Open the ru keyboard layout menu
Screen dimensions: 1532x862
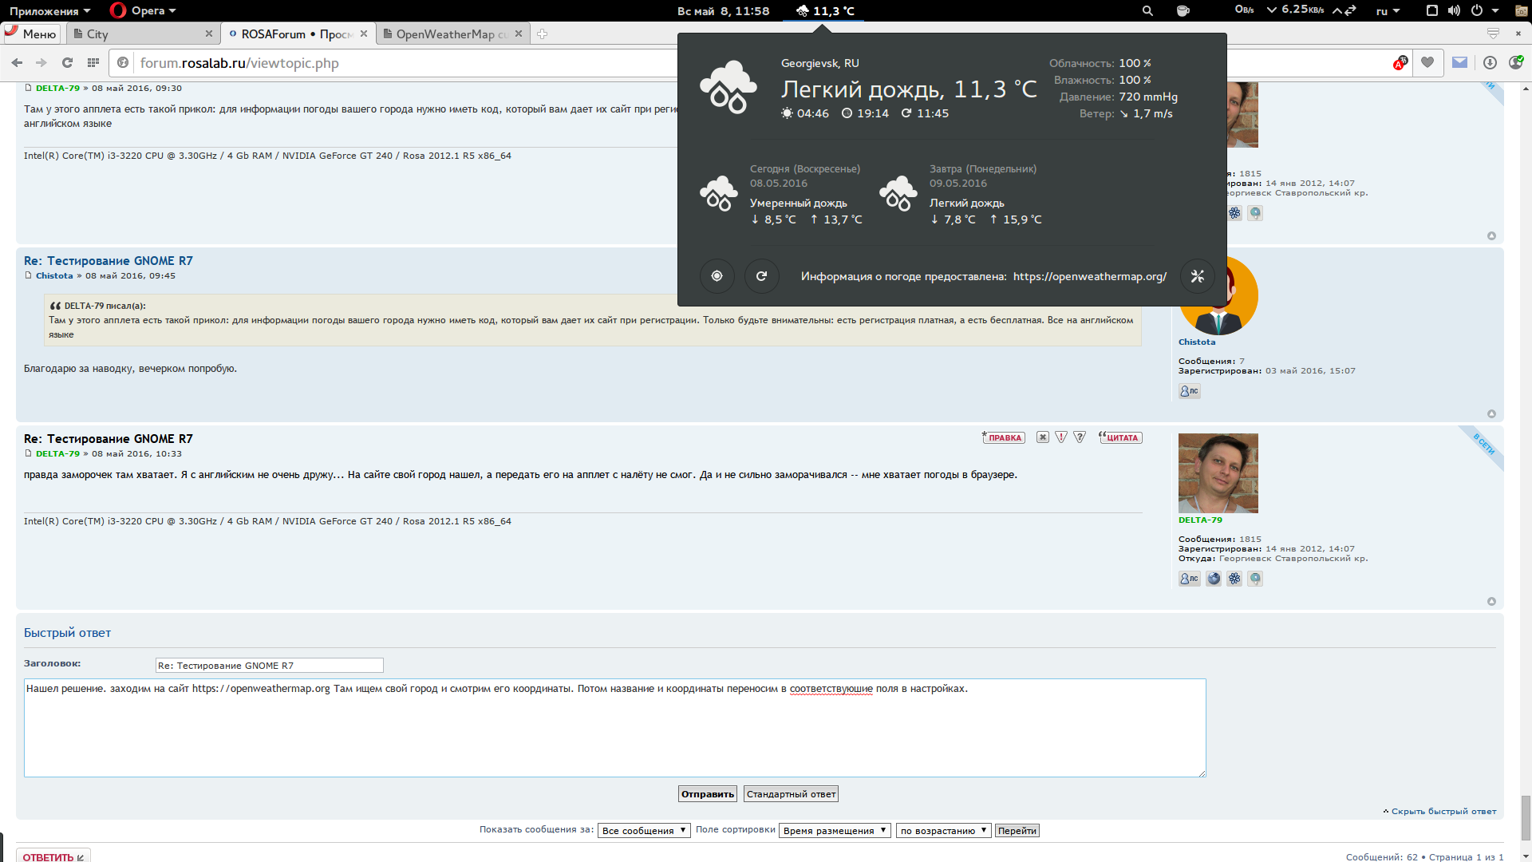[x=1388, y=11]
